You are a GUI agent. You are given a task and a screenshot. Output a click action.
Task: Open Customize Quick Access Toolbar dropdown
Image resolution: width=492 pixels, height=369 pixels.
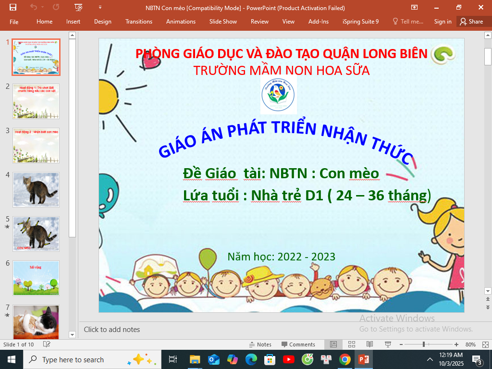coord(100,7)
